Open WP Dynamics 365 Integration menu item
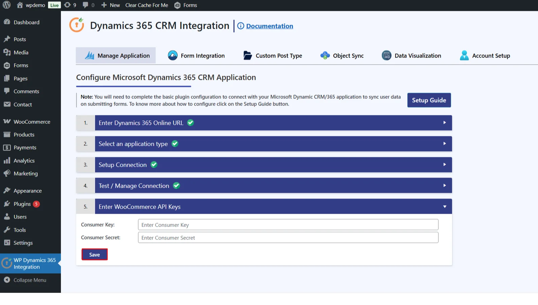The image size is (538, 305). (30, 263)
